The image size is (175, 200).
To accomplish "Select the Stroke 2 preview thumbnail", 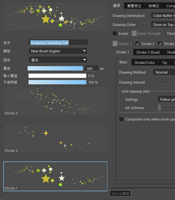I will 55,139.
